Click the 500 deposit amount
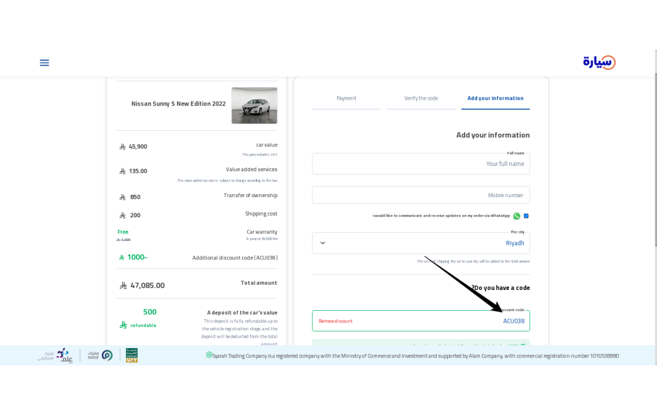The width and height of the screenshot is (657, 415). [150, 312]
